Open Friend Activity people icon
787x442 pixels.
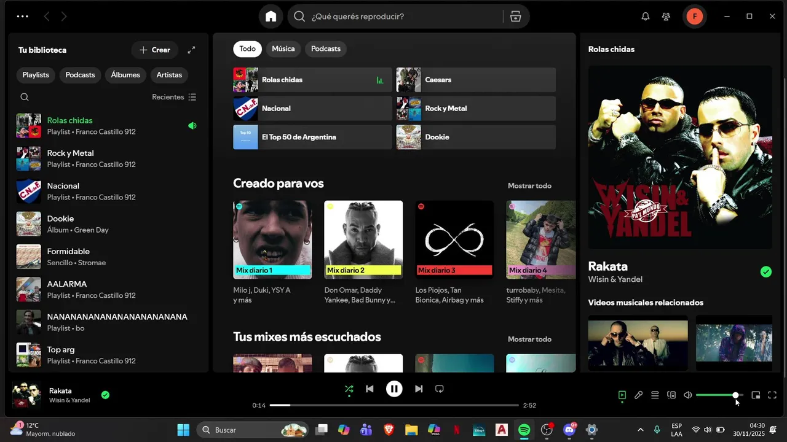[x=666, y=17]
